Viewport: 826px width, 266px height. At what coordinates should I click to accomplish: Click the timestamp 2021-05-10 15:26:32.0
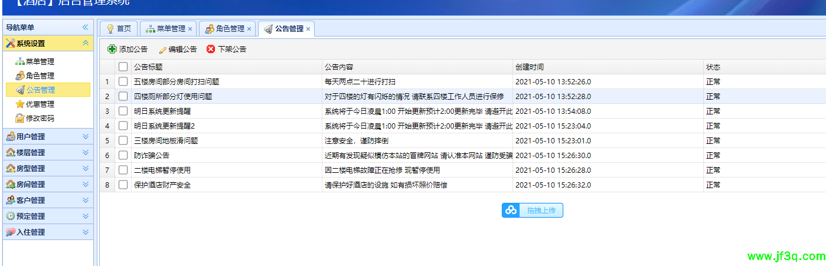point(553,185)
